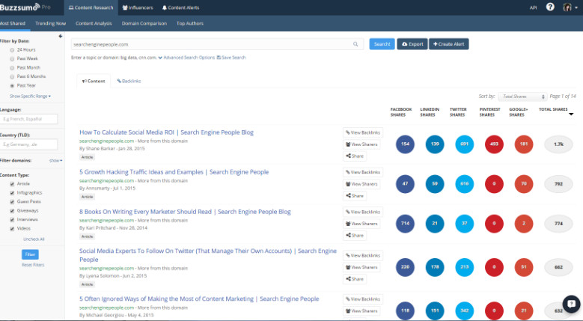Image resolution: width=583 pixels, height=321 pixels.
Task: Toggle the Videos content type checkbox
Action: (12, 227)
